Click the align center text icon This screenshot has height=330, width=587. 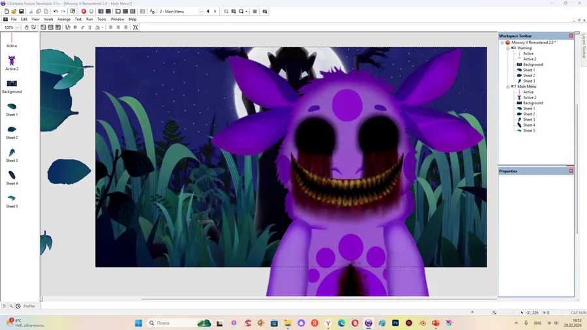(118, 27)
